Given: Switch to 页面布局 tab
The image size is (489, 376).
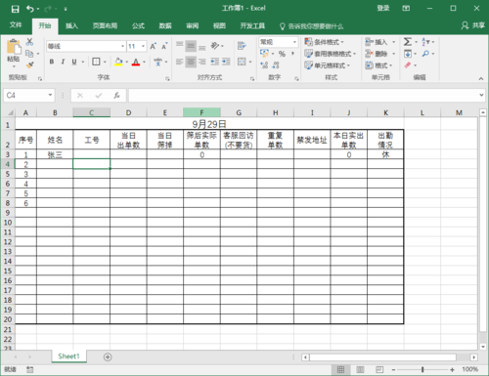Looking at the screenshot, I should pyautogui.click(x=105, y=25).
